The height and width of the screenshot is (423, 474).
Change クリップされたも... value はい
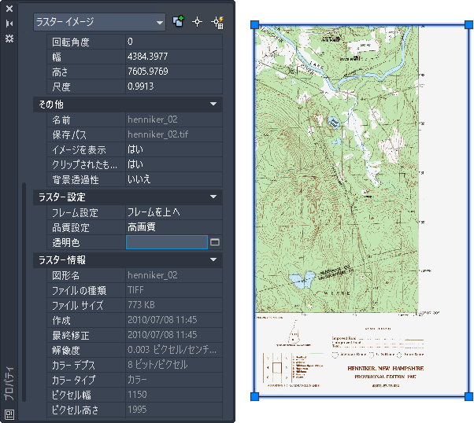click(x=174, y=164)
